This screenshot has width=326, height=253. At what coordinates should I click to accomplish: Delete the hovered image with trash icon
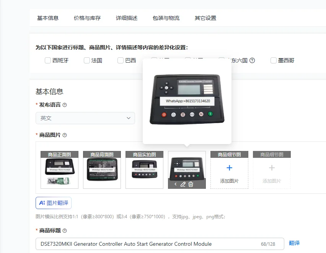click(191, 184)
